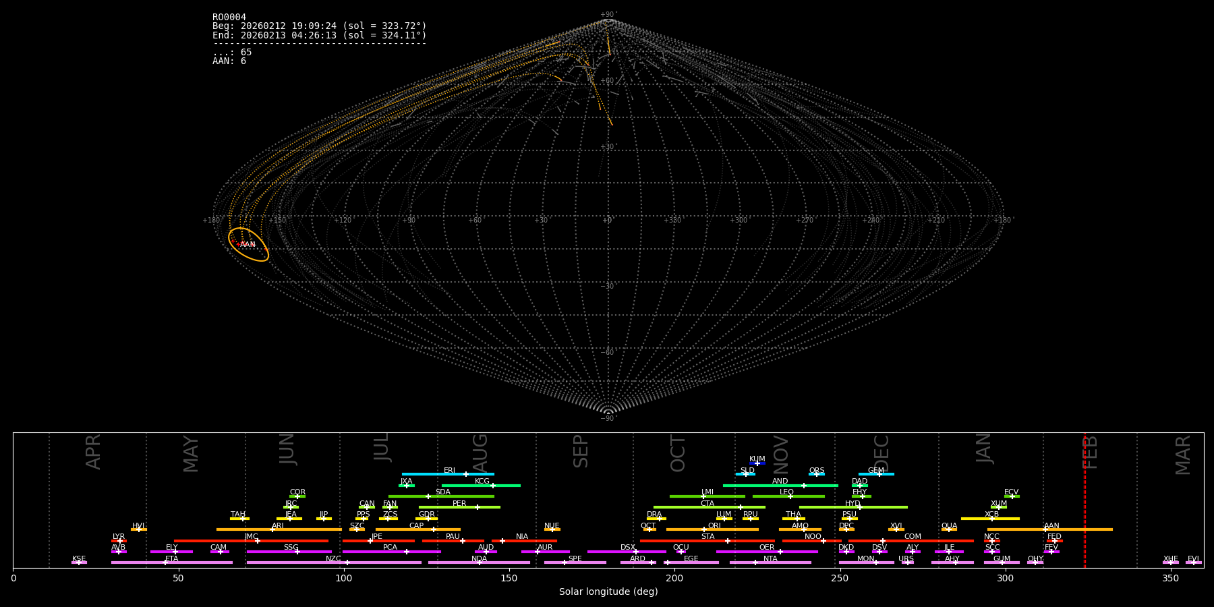Click the ORI shower label
The image size is (1214, 607).
pyautogui.click(x=714, y=525)
